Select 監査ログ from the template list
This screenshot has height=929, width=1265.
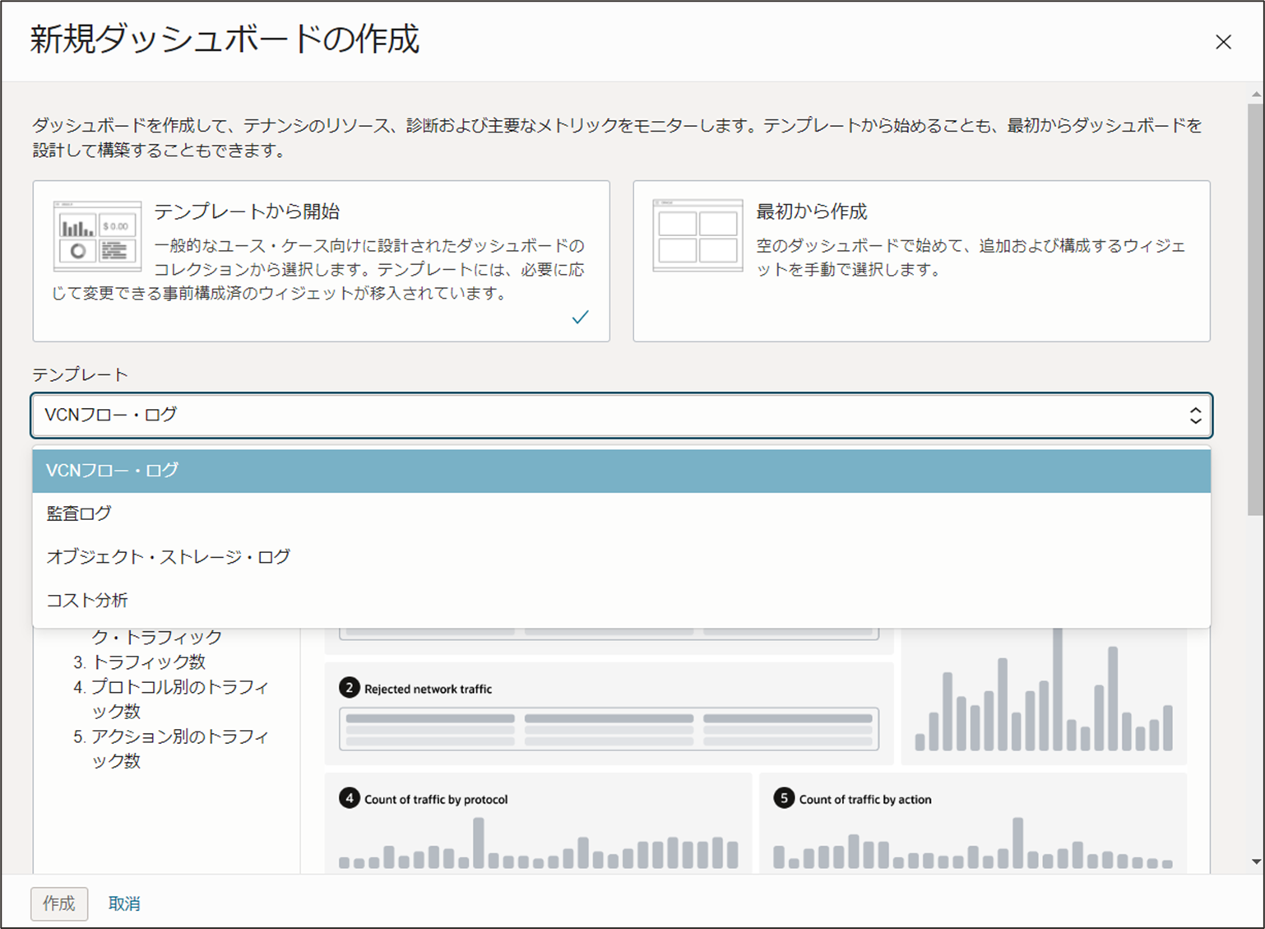coord(78,513)
